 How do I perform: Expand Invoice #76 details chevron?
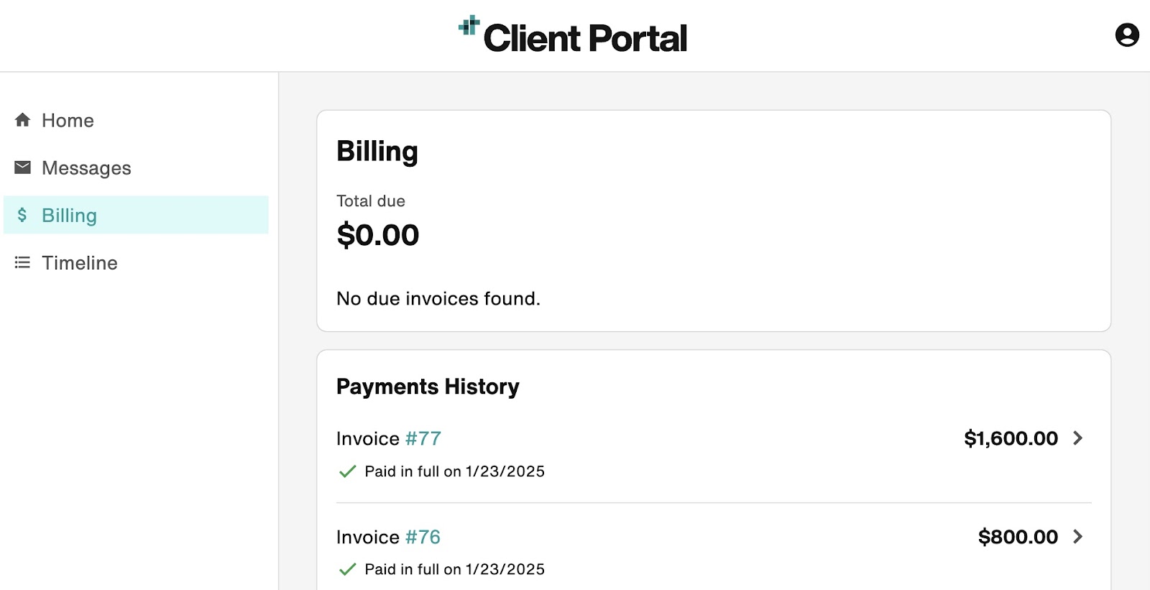coord(1077,537)
